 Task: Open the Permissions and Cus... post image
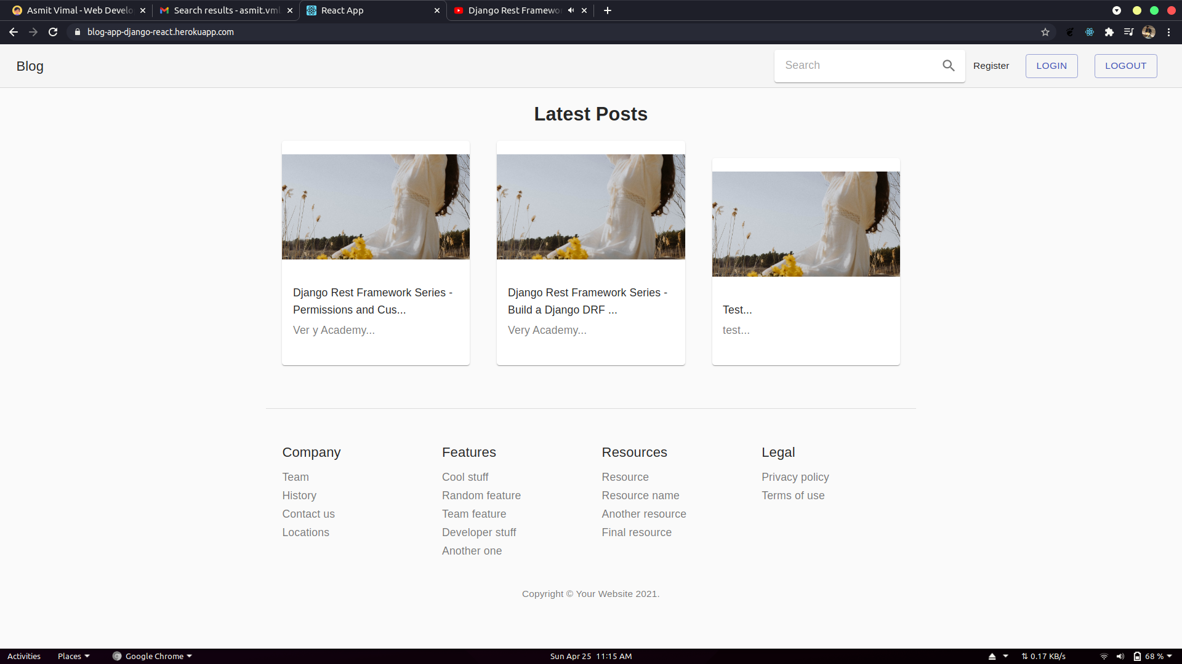pyautogui.click(x=376, y=207)
